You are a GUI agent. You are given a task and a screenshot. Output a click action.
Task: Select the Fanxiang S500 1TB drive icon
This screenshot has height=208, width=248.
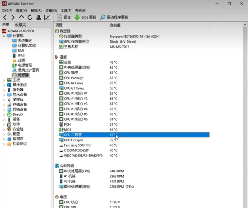[x=61, y=145]
